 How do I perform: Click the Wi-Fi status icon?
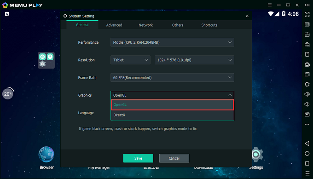coord(271,14)
